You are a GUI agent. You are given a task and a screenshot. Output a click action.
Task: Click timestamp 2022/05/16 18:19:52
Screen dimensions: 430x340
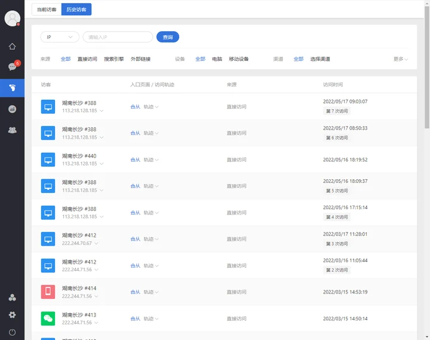point(345,160)
